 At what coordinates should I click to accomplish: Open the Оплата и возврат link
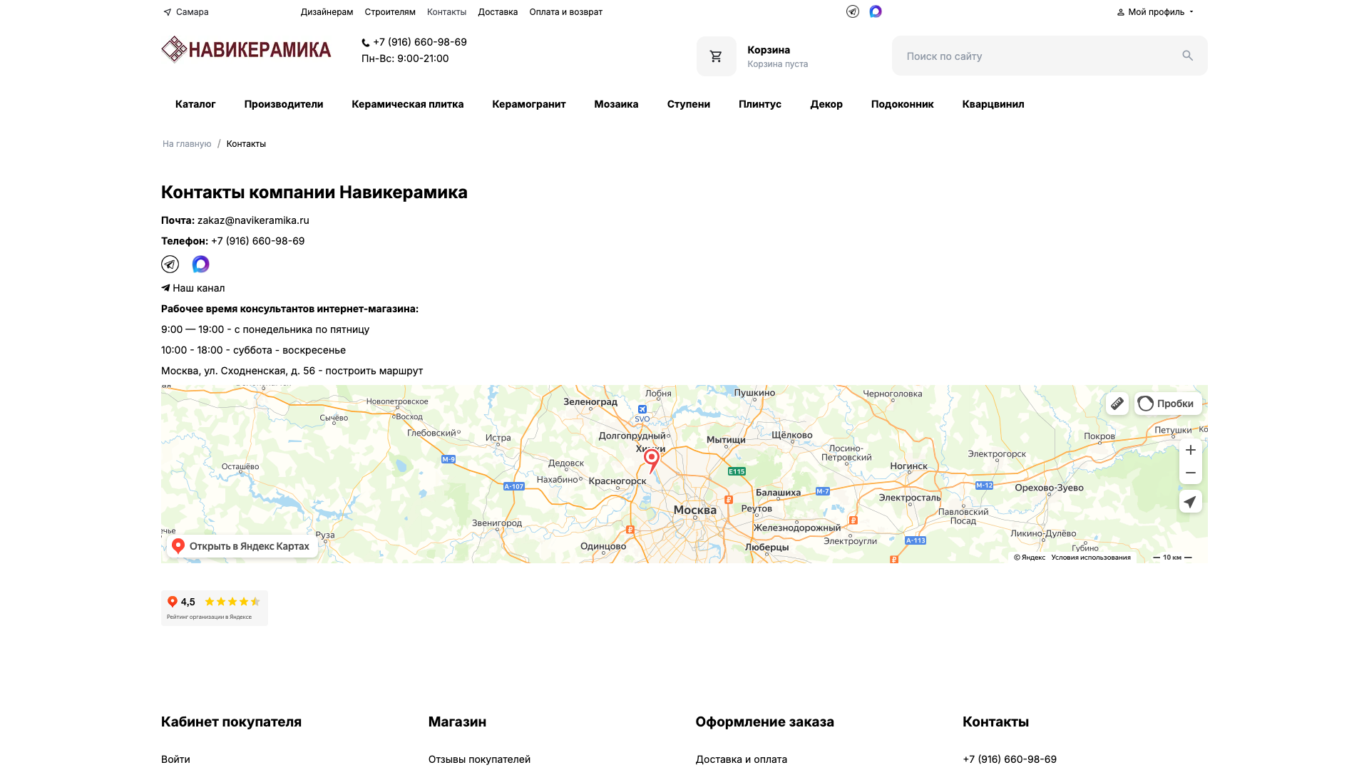tap(566, 12)
